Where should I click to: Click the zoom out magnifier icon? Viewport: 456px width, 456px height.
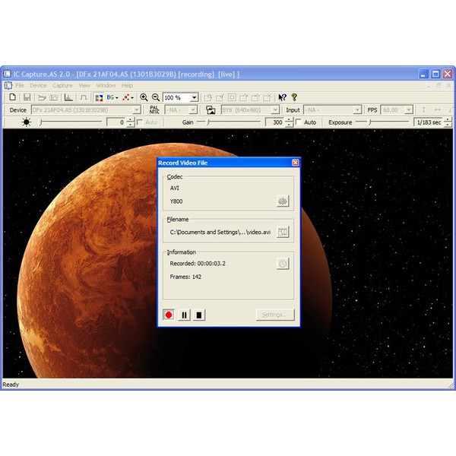coord(156,97)
